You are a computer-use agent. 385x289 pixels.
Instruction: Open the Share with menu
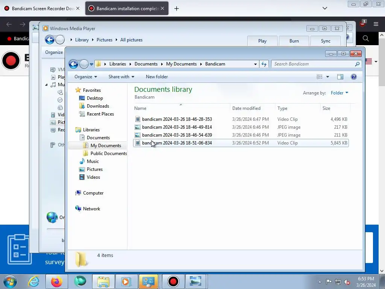click(121, 77)
